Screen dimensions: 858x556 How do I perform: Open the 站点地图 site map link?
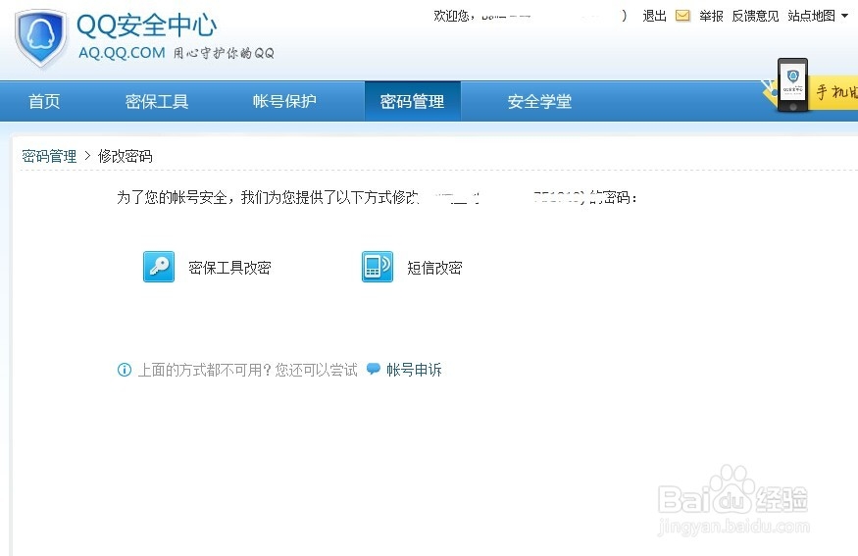coord(812,16)
